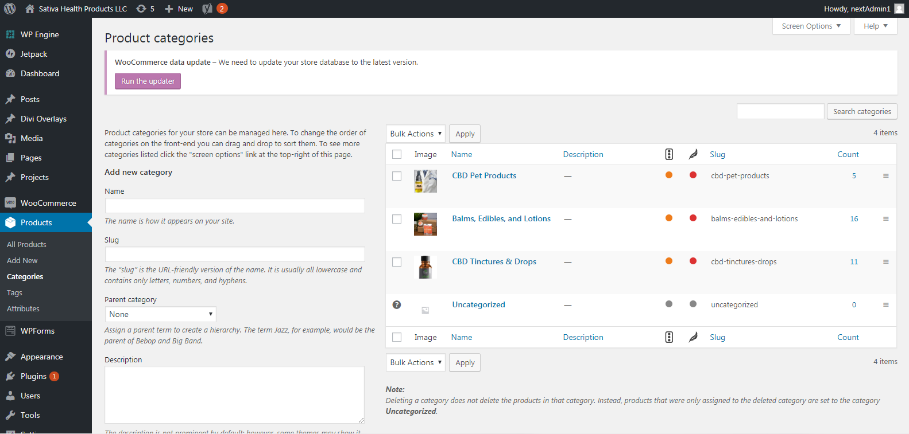The height and width of the screenshot is (434, 909).
Task: Click the readability feather column header icon
Action: [x=693, y=154]
